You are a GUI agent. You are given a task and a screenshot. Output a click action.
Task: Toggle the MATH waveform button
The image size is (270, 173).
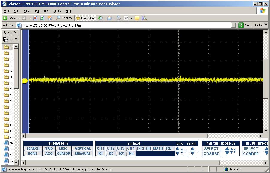click(158, 148)
